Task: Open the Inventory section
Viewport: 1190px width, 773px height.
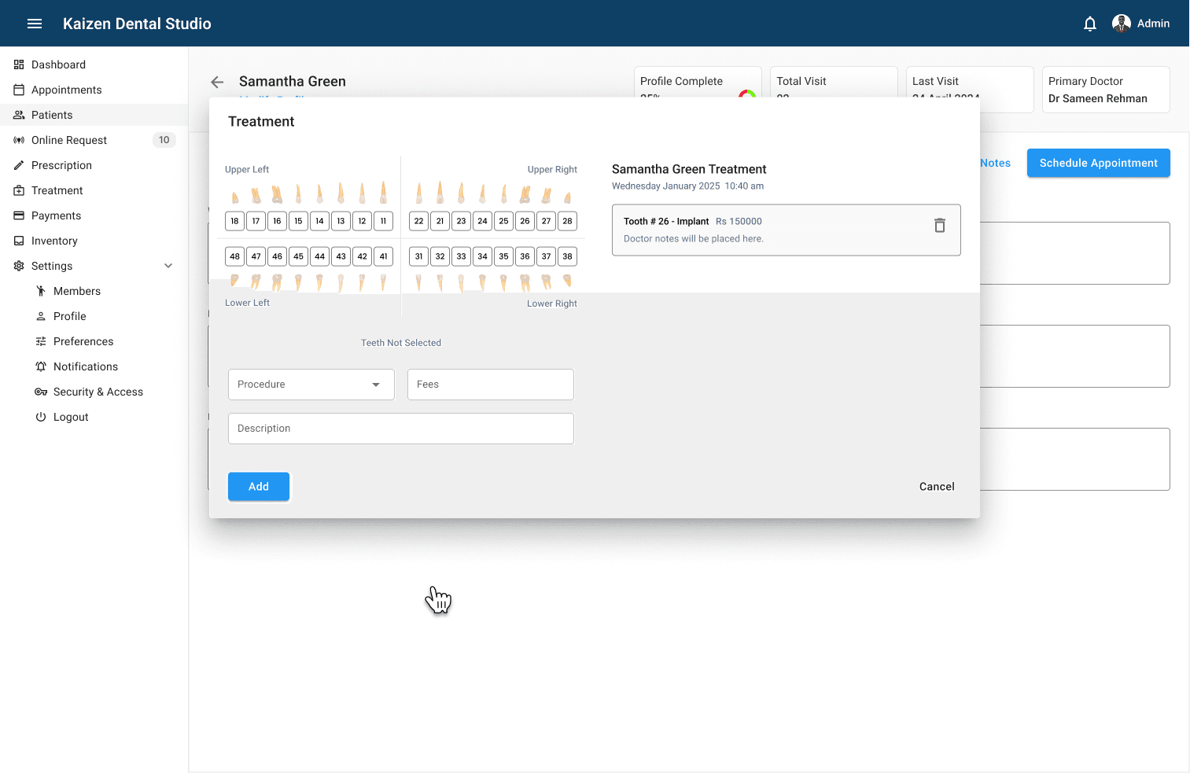Action: (53, 241)
